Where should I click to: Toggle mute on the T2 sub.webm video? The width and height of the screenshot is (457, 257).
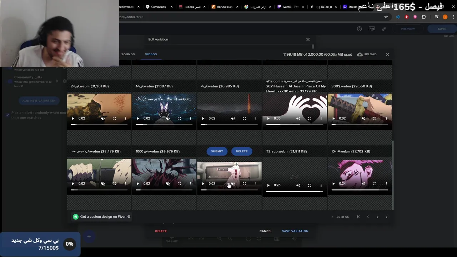(298, 185)
